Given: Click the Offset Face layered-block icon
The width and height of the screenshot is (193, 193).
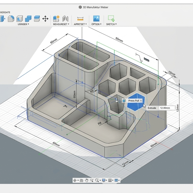Looking at the screenshot, I should tap(37, 19).
